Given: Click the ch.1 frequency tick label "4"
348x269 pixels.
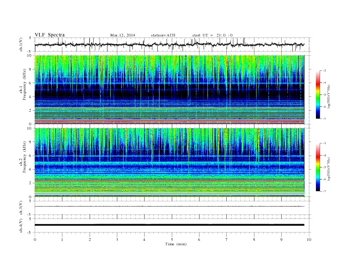Looking at the screenshot, I should [x=30, y=97].
